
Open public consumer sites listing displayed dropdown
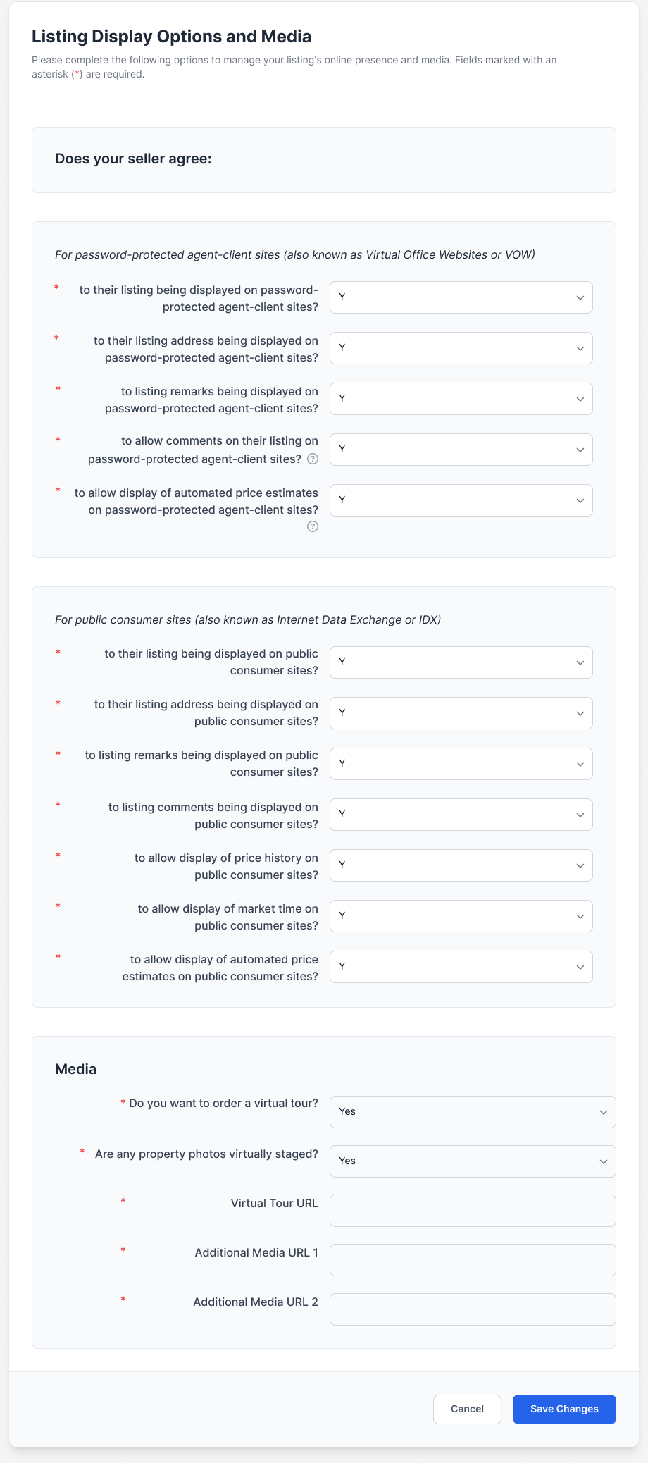pyautogui.click(x=461, y=662)
